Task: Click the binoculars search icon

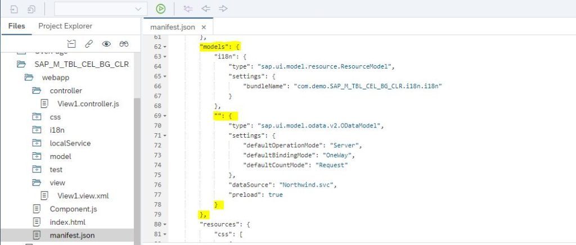Action: click(124, 44)
